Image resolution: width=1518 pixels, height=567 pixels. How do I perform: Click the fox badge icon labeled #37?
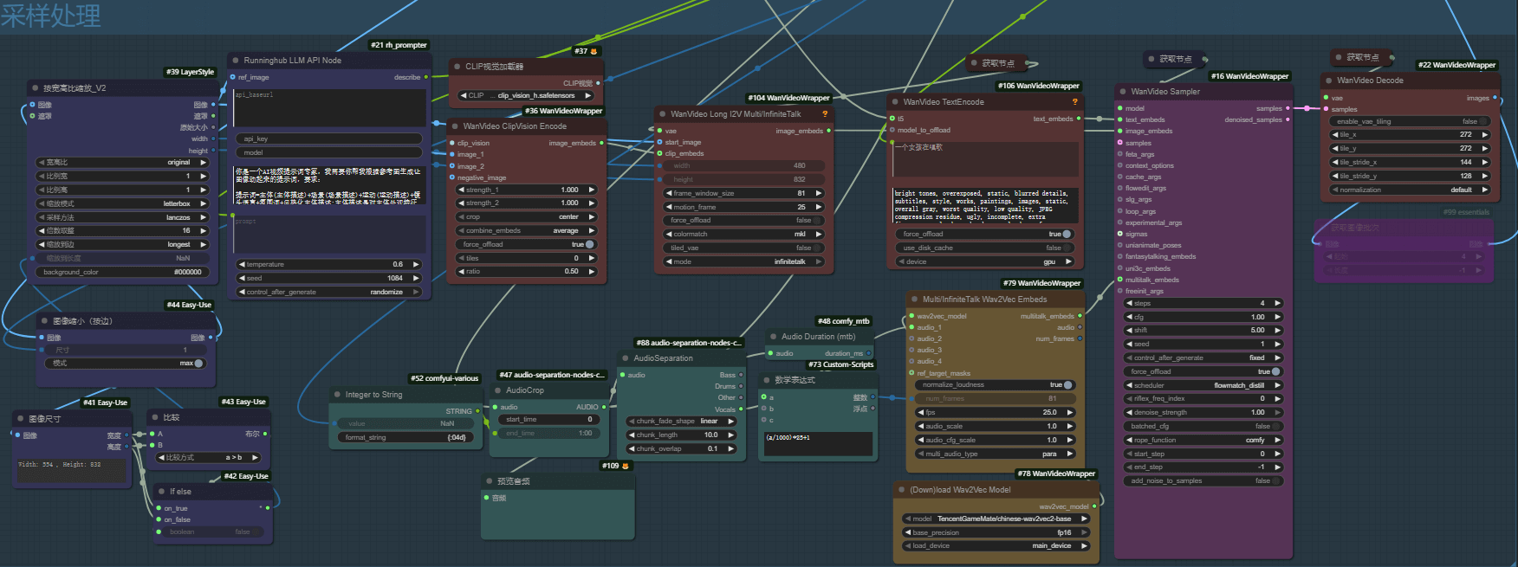[x=594, y=51]
